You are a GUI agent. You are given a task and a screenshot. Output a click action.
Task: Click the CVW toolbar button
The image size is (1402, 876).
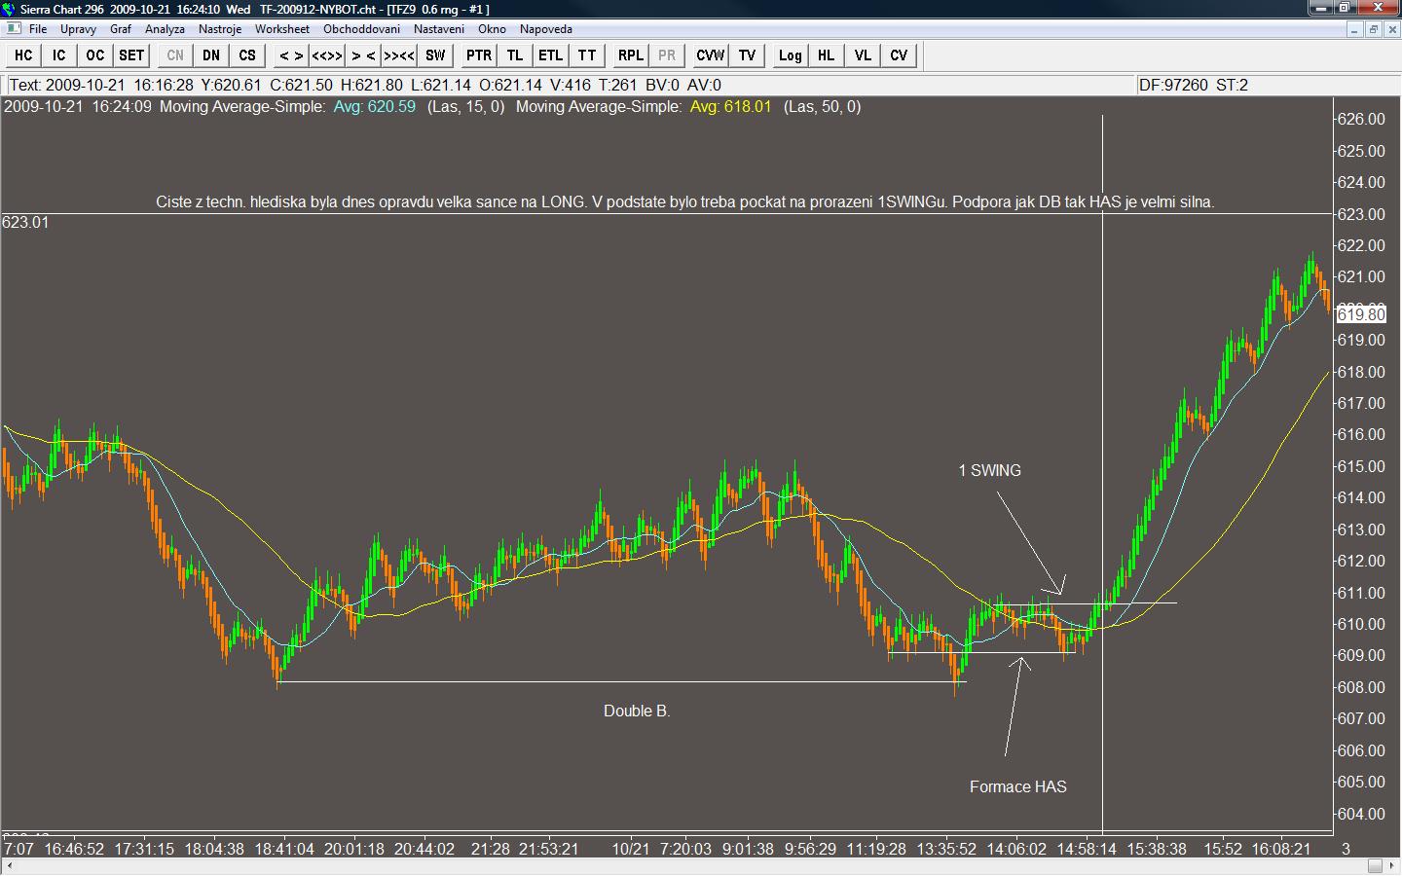tap(711, 55)
